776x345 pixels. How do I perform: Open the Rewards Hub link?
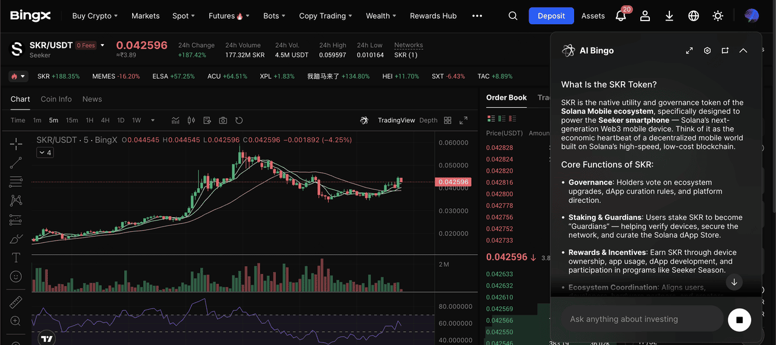(433, 16)
